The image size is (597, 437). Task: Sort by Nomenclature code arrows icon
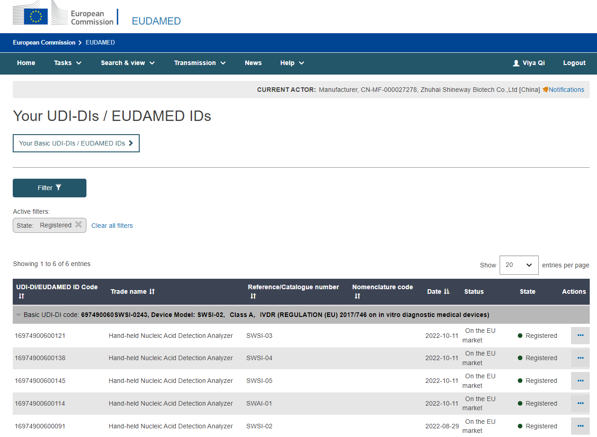point(358,296)
